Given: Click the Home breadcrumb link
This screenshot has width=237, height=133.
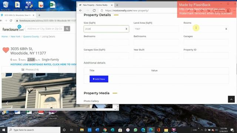Looking at the screenshot, I should tap(4, 37).
